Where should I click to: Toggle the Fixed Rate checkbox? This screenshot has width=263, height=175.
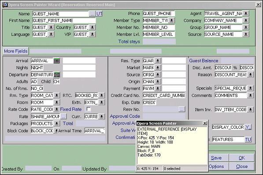89,109
